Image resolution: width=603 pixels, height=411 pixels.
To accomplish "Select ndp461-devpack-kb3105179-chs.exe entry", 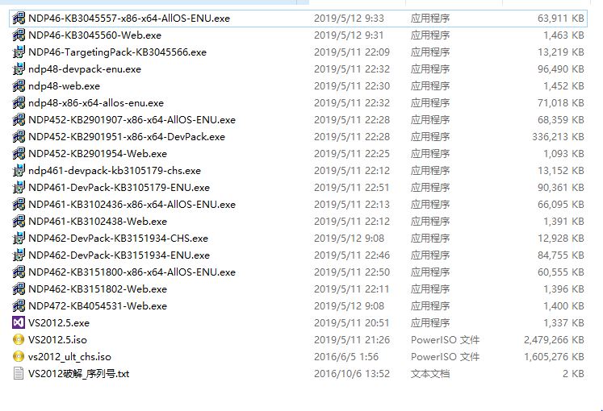I will click(x=115, y=170).
